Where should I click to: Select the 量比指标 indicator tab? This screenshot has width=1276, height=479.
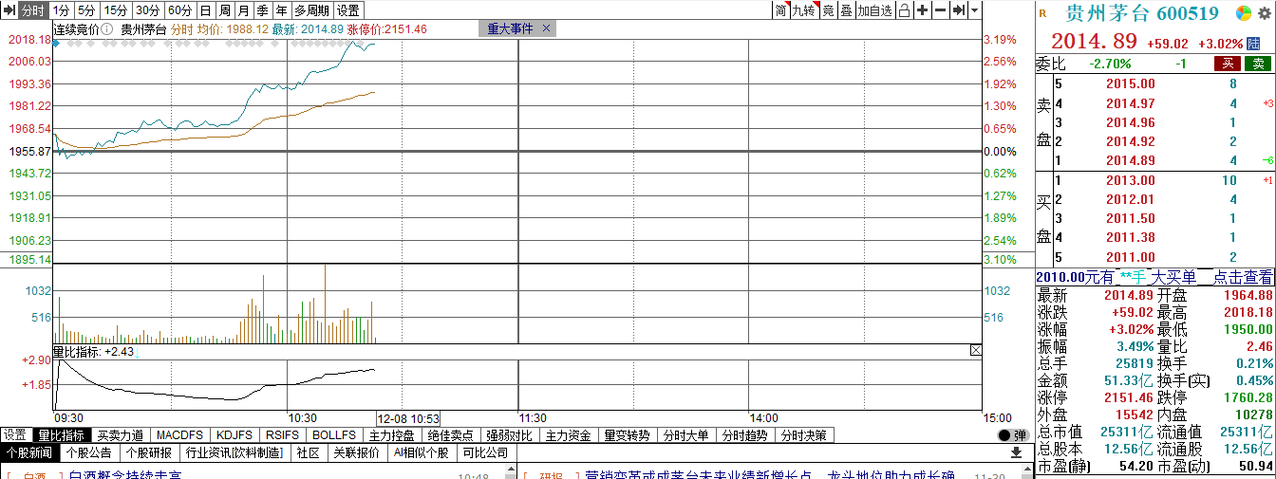(61, 435)
